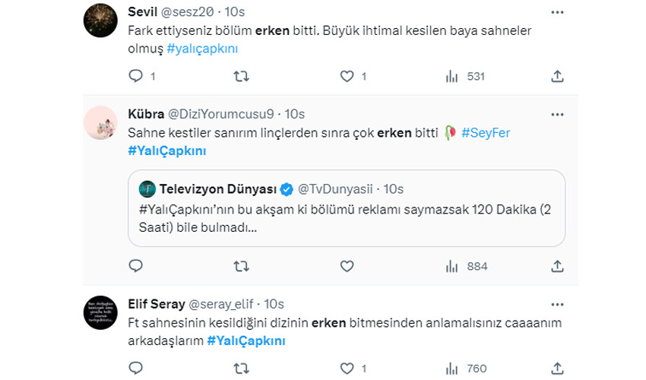
Task: Open more options on Elif Seray's tweet
Action: coord(556,304)
